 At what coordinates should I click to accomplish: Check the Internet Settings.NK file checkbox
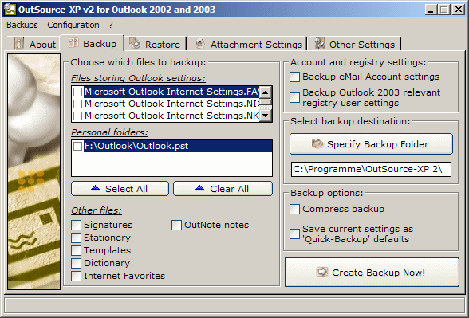point(78,116)
